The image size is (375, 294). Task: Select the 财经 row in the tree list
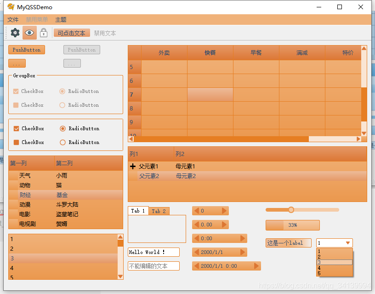point(66,195)
